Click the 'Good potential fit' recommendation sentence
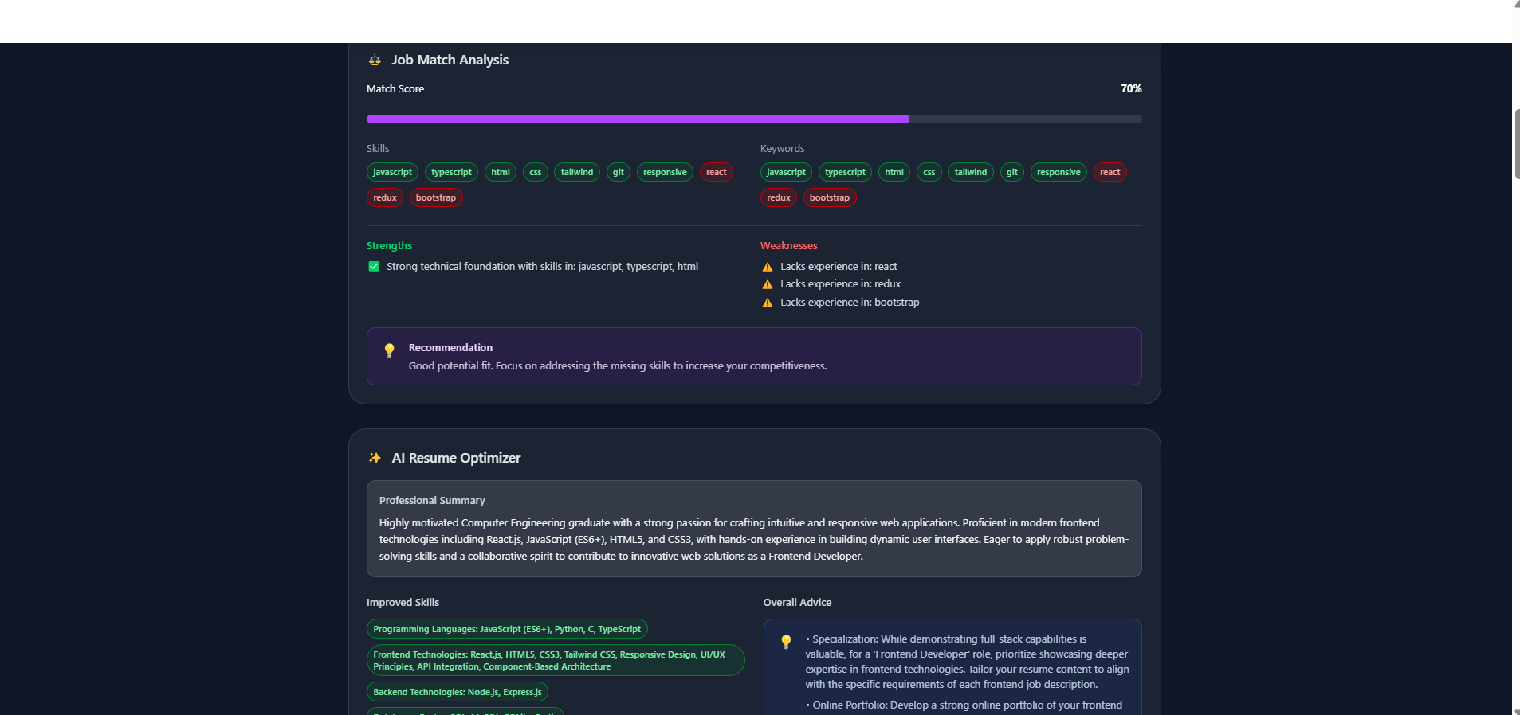Viewport: 1520px width, 715px height. pyautogui.click(x=618, y=366)
